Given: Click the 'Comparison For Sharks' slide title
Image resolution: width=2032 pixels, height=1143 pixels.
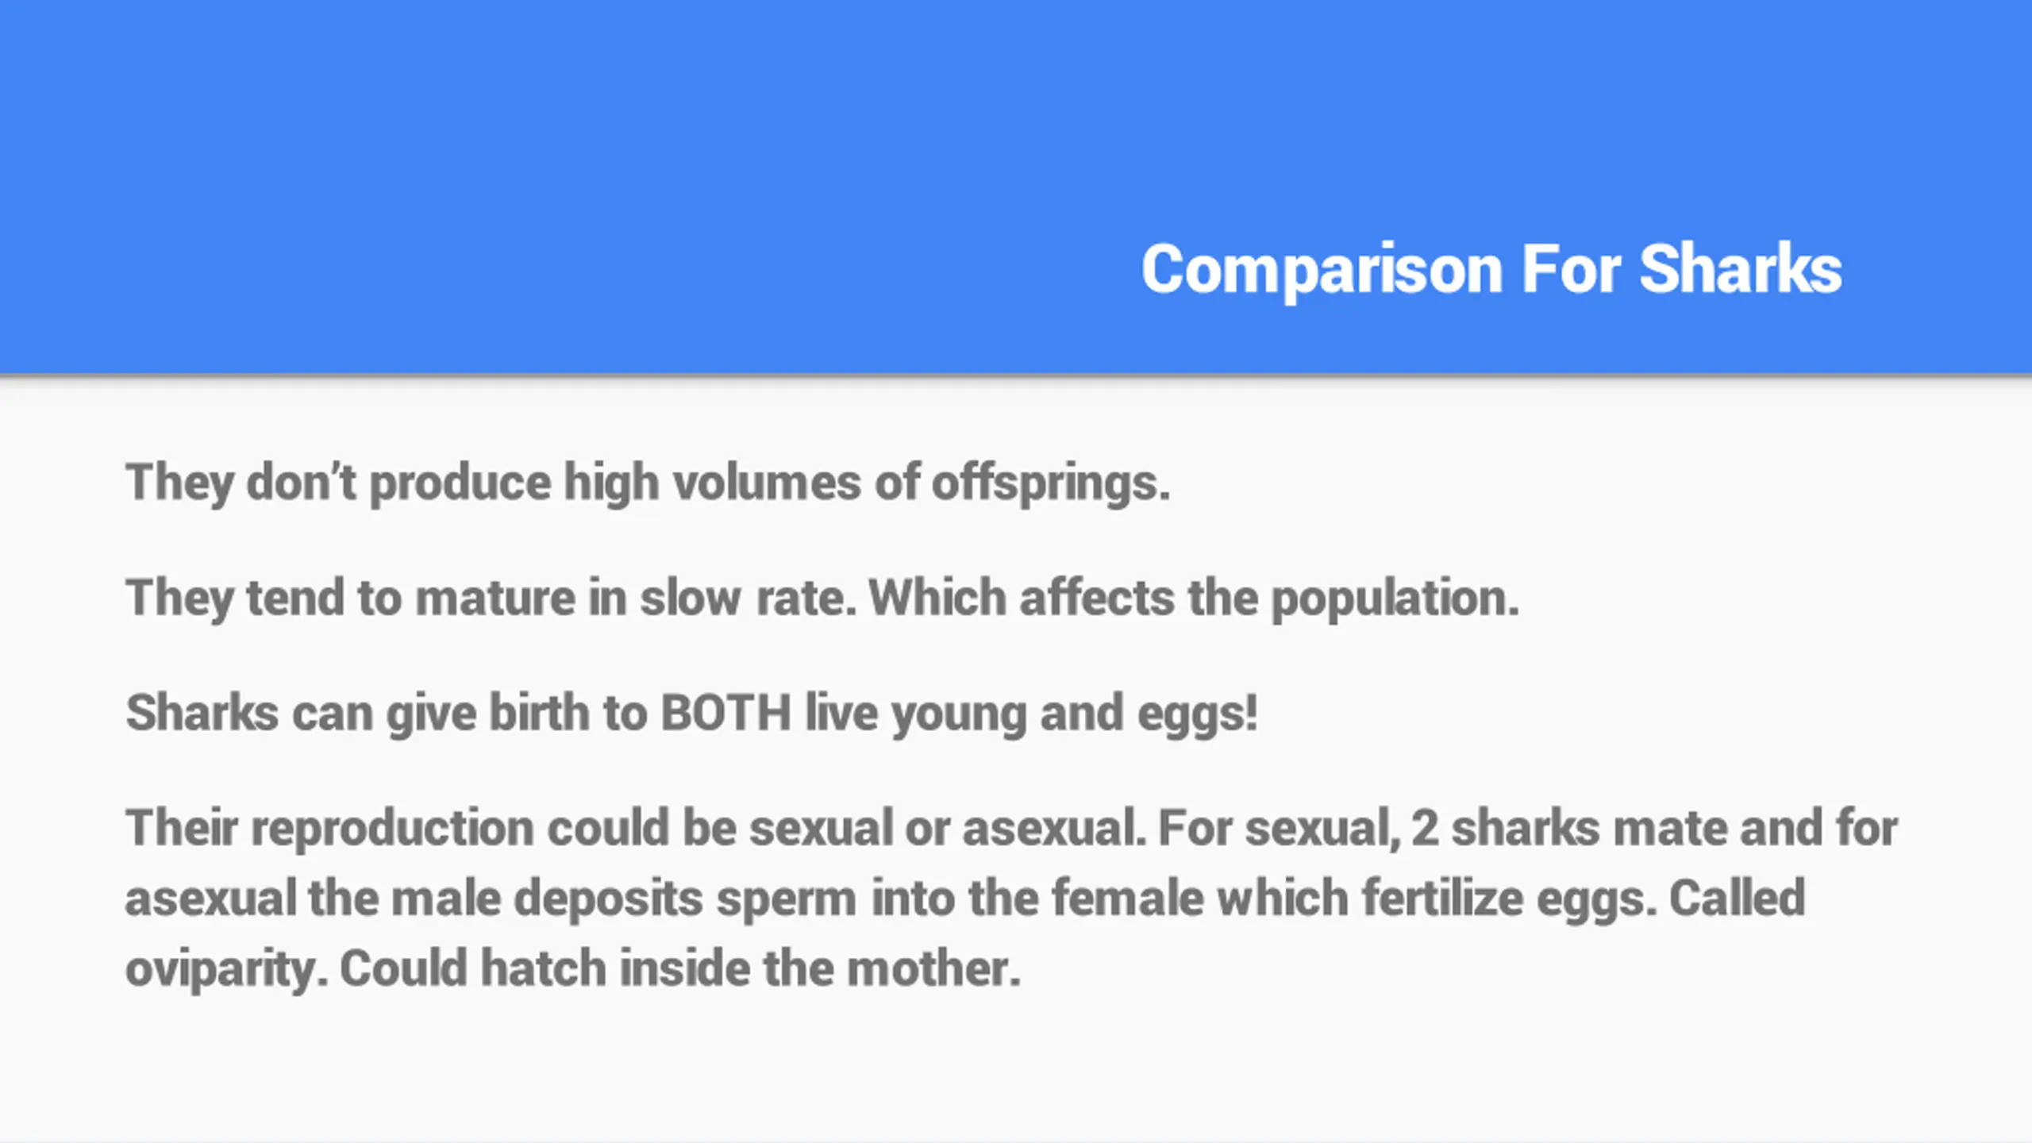Looking at the screenshot, I should coord(1491,270).
